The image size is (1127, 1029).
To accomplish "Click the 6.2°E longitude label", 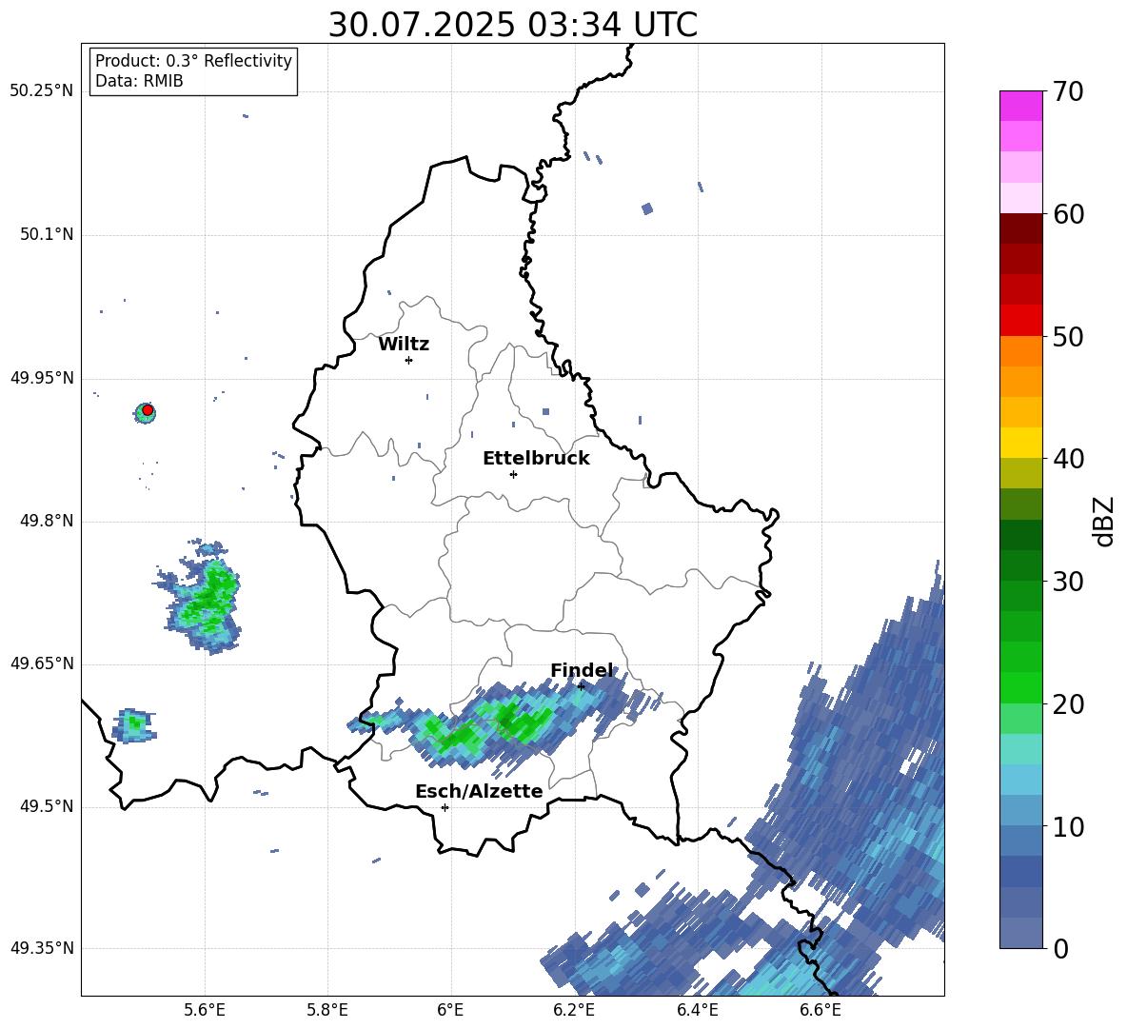I will [x=574, y=1011].
